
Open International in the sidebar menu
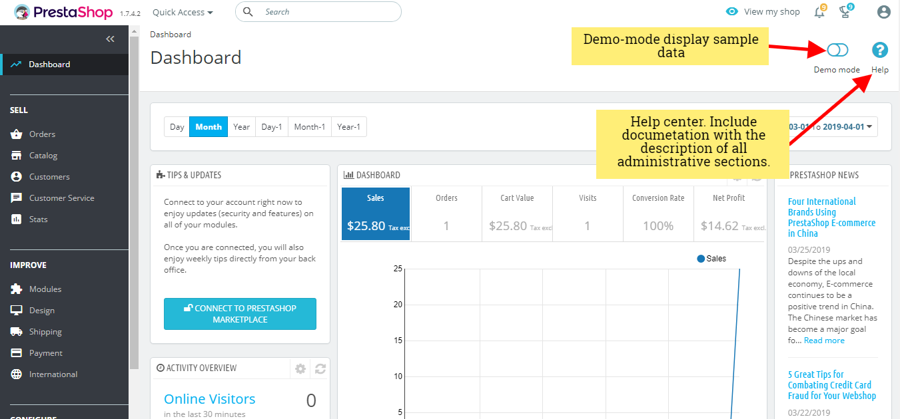pyautogui.click(x=53, y=374)
